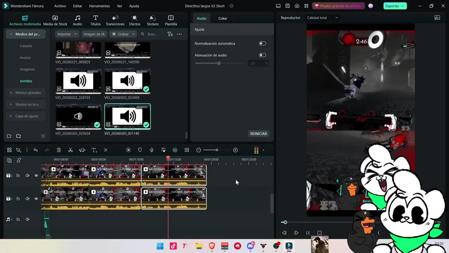This screenshot has width=449, height=253.
Task: Select the imagenes folder
Action: (27, 69)
